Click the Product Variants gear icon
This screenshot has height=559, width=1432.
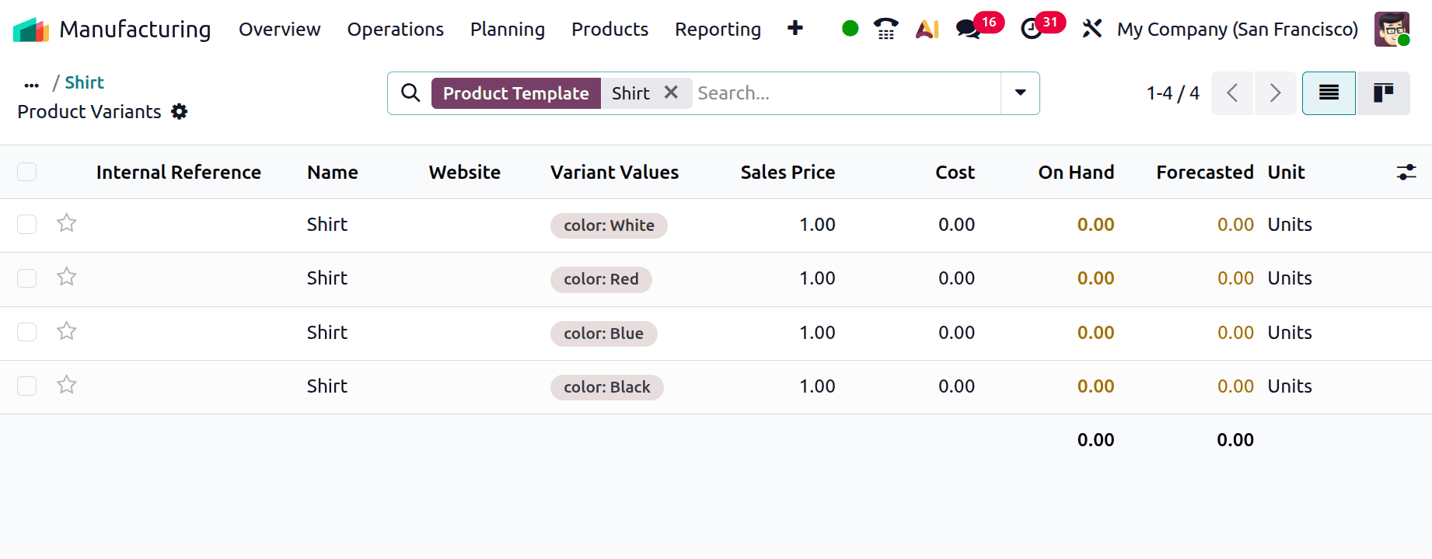coord(180,112)
